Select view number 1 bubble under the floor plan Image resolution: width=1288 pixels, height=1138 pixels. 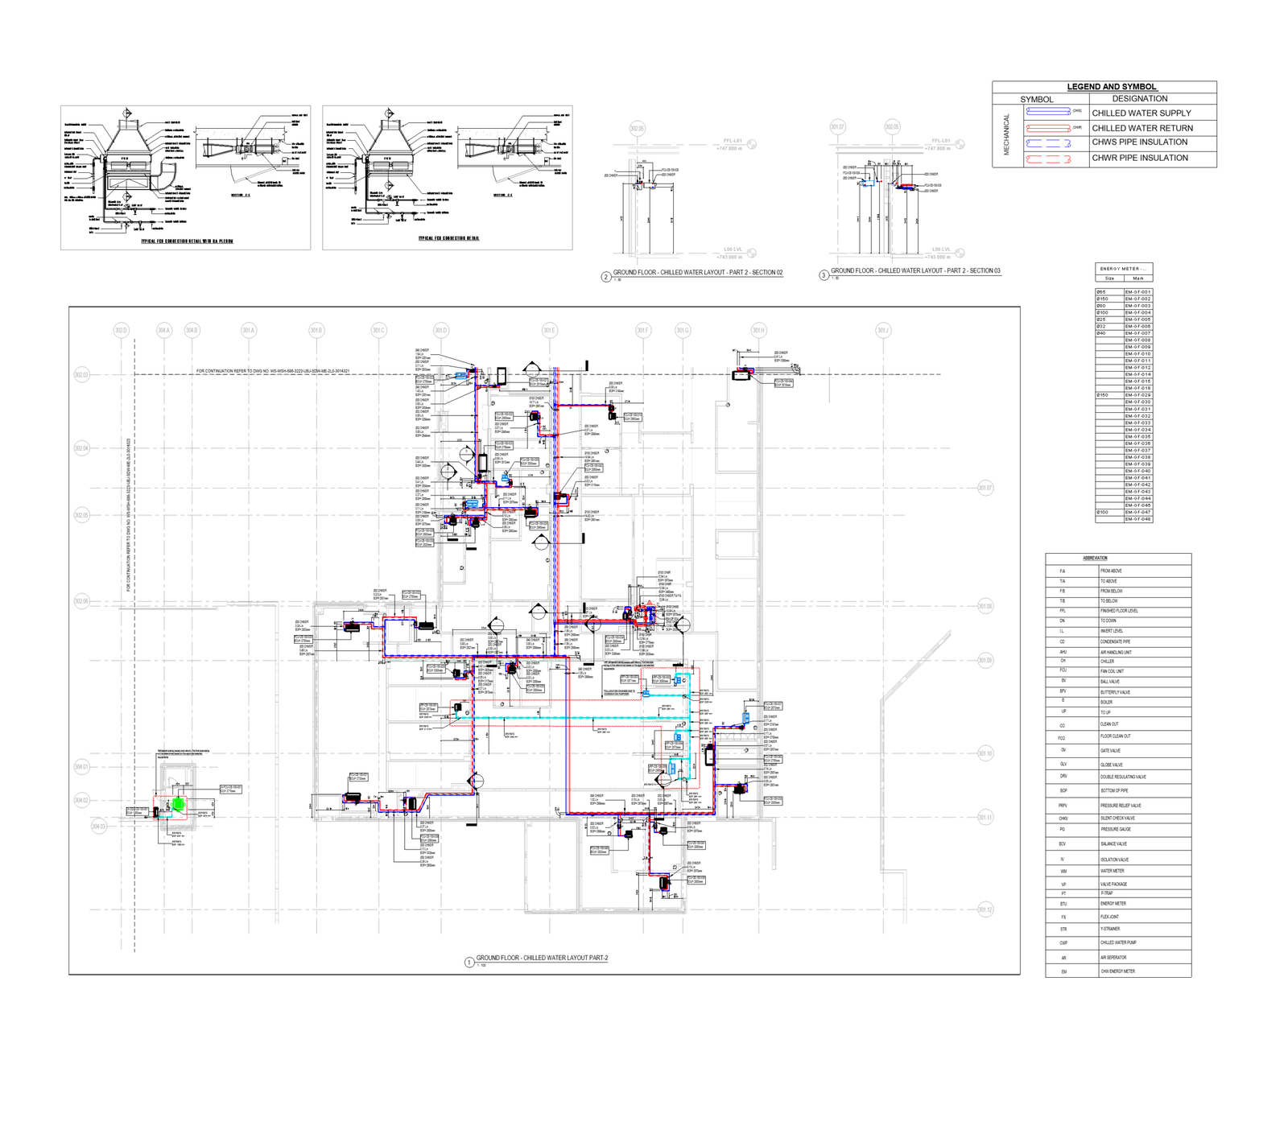click(469, 963)
